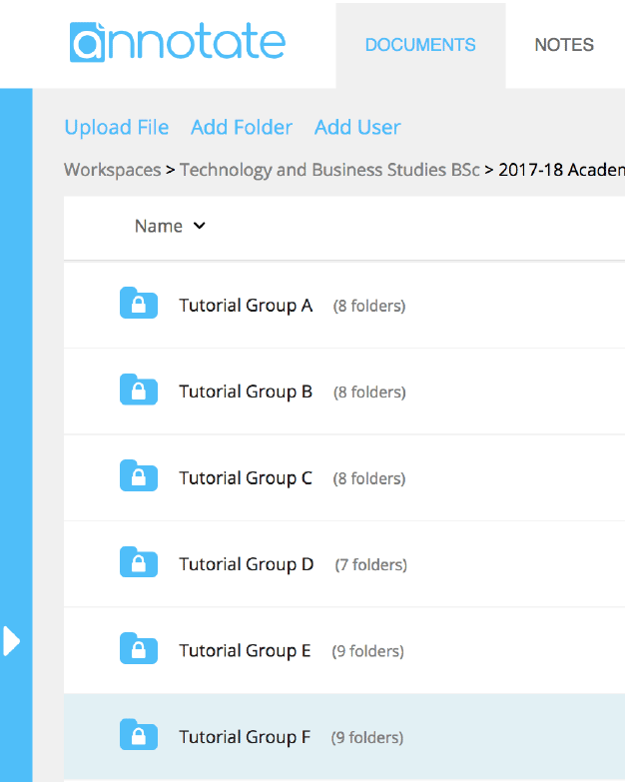Go to Workspaces in the breadcrumb
625x782 pixels.
pyautogui.click(x=112, y=170)
